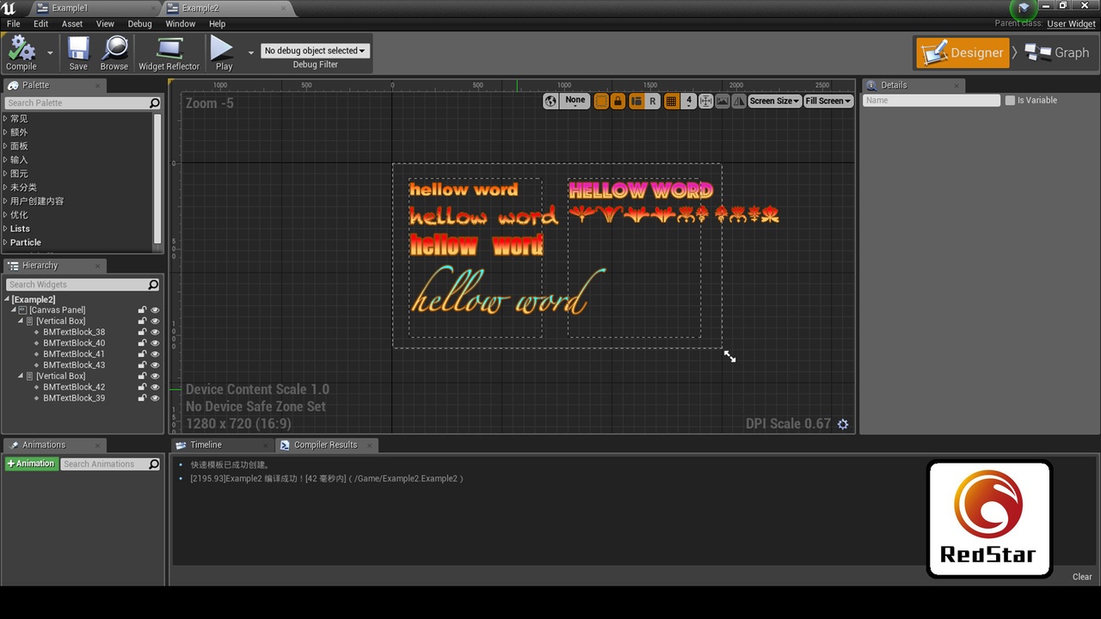The image size is (1101, 619).
Task: Collapse the Canvas Panel tree node
Action: [14, 310]
